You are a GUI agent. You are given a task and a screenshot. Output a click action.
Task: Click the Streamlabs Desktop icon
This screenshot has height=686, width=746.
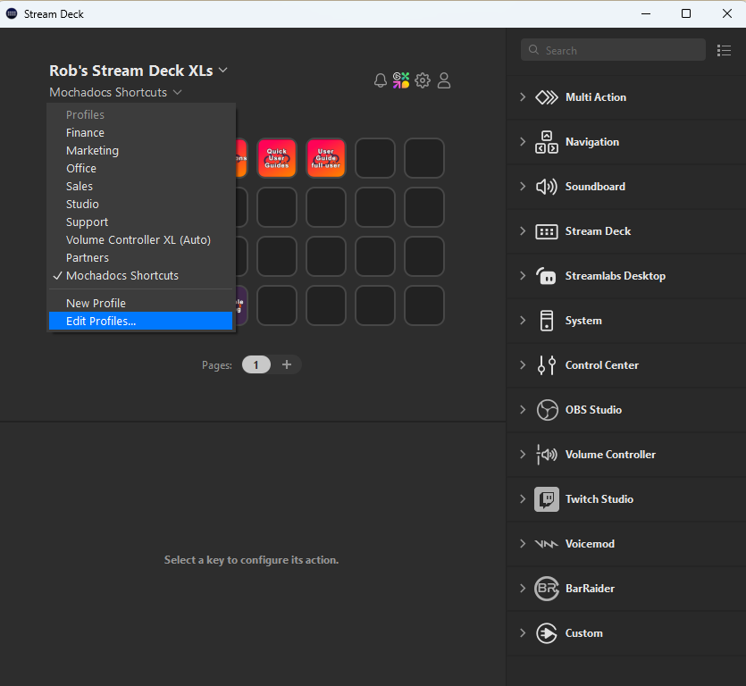click(x=547, y=275)
